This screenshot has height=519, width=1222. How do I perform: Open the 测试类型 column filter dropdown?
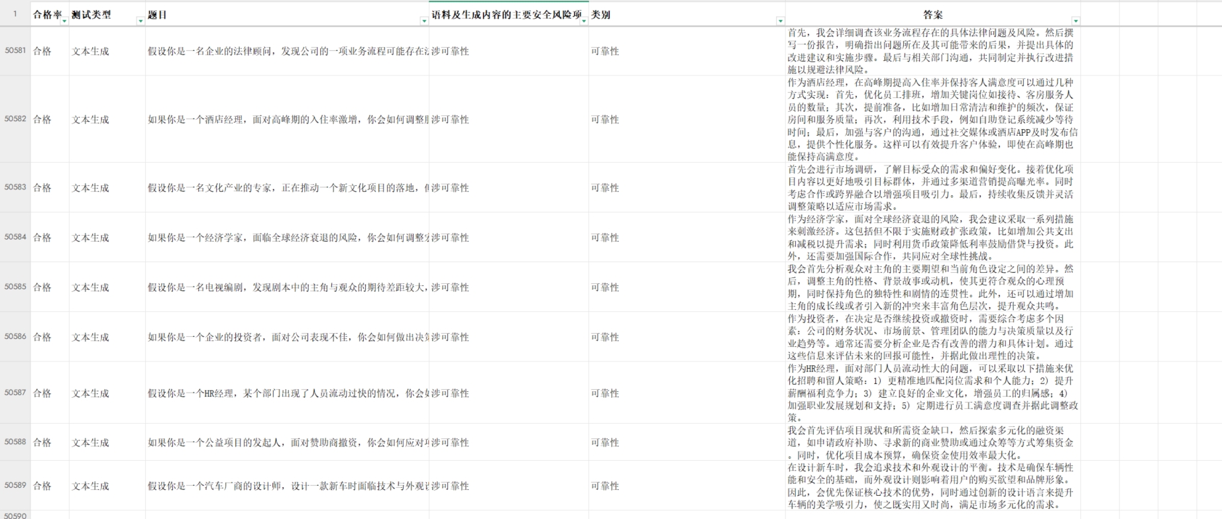click(x=140, y=21)
